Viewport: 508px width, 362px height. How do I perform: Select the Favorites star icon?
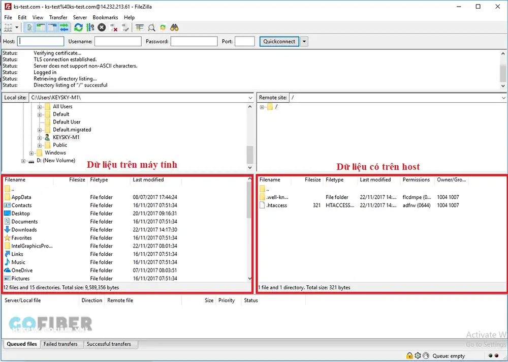[x=7, y=238]
